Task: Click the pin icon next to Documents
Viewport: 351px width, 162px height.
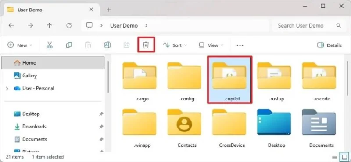Action: coord(101,139)
